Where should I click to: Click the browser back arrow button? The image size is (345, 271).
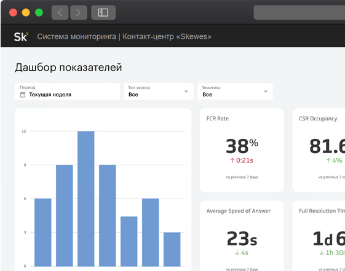[60, 12]
